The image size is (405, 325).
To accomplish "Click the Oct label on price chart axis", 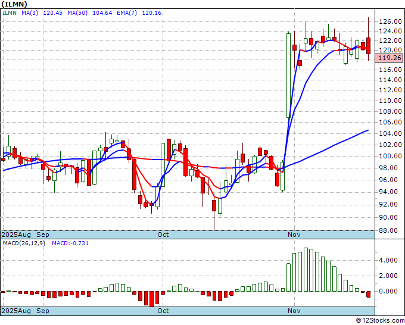I will 163,235.
